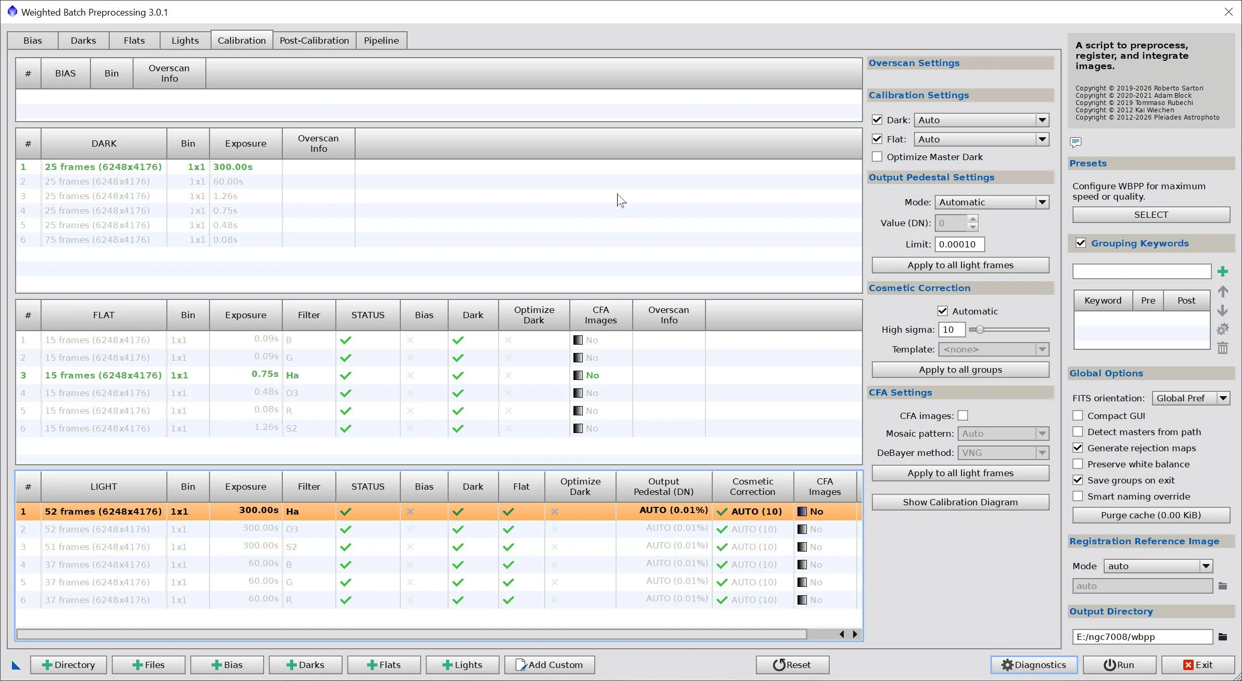Switch to the Darks tab

click(x=83, y=41)
